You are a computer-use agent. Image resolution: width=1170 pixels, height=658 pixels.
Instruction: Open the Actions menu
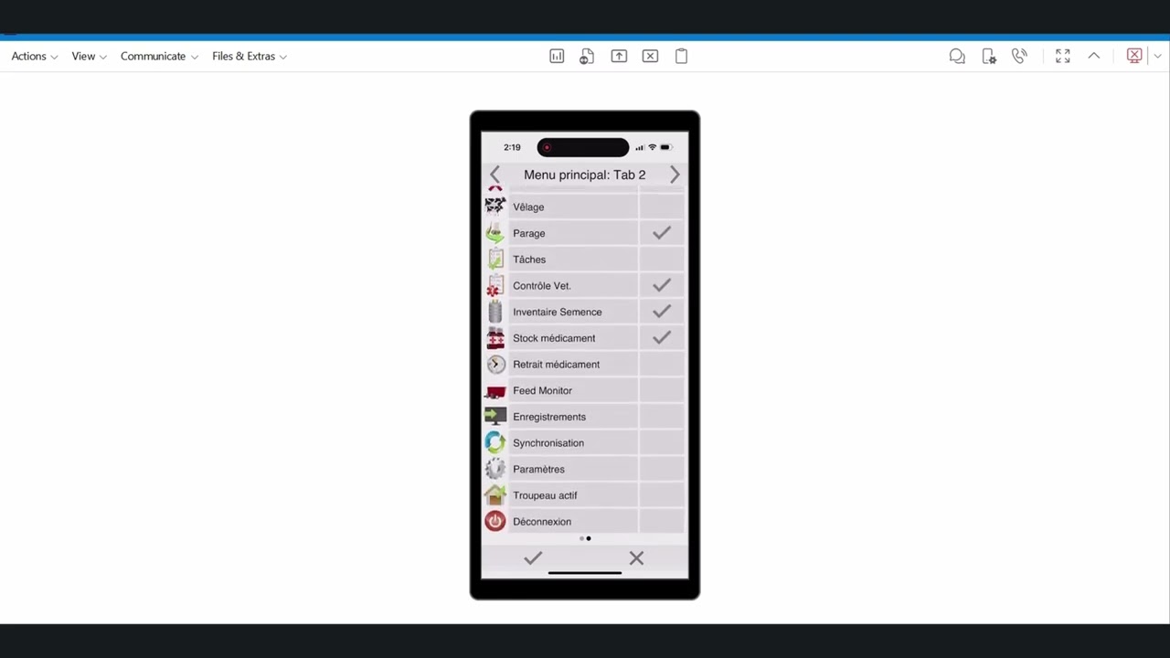pyautogui.click(x=34, y=57)
